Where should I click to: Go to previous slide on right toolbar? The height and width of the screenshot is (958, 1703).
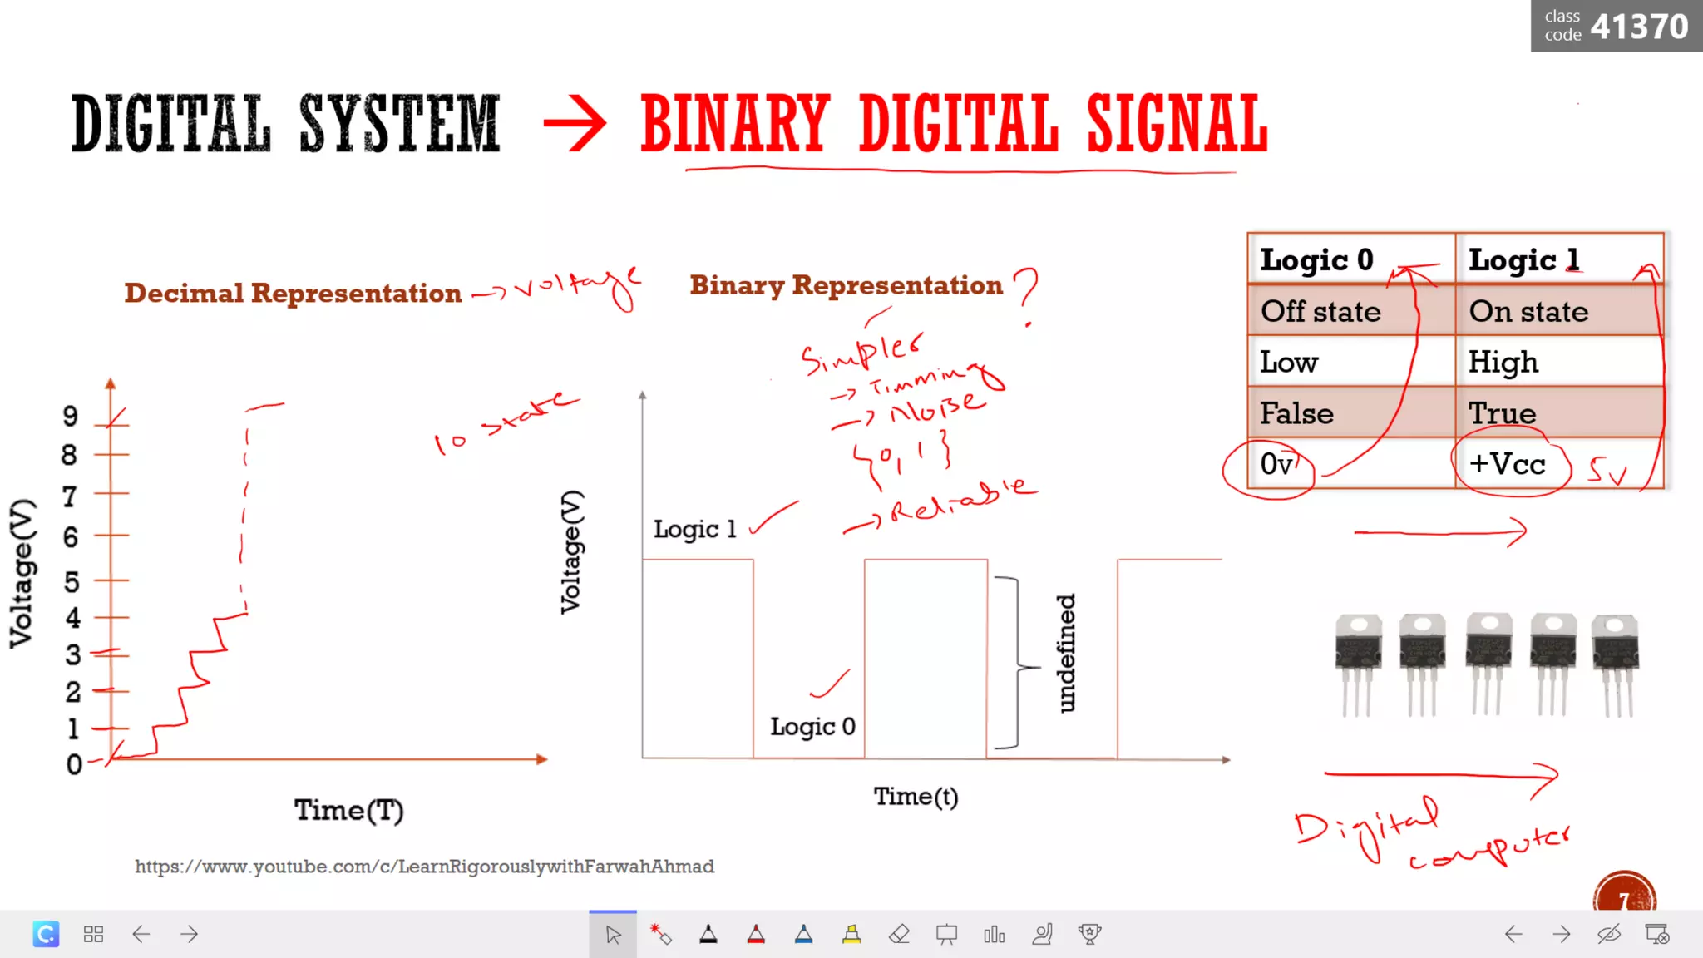point(1513,934)
